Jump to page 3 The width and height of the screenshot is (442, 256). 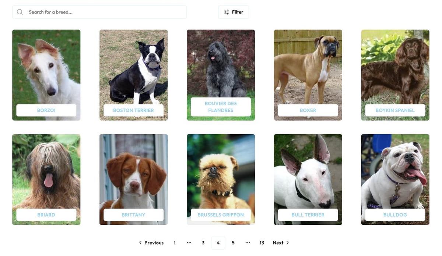203,243
